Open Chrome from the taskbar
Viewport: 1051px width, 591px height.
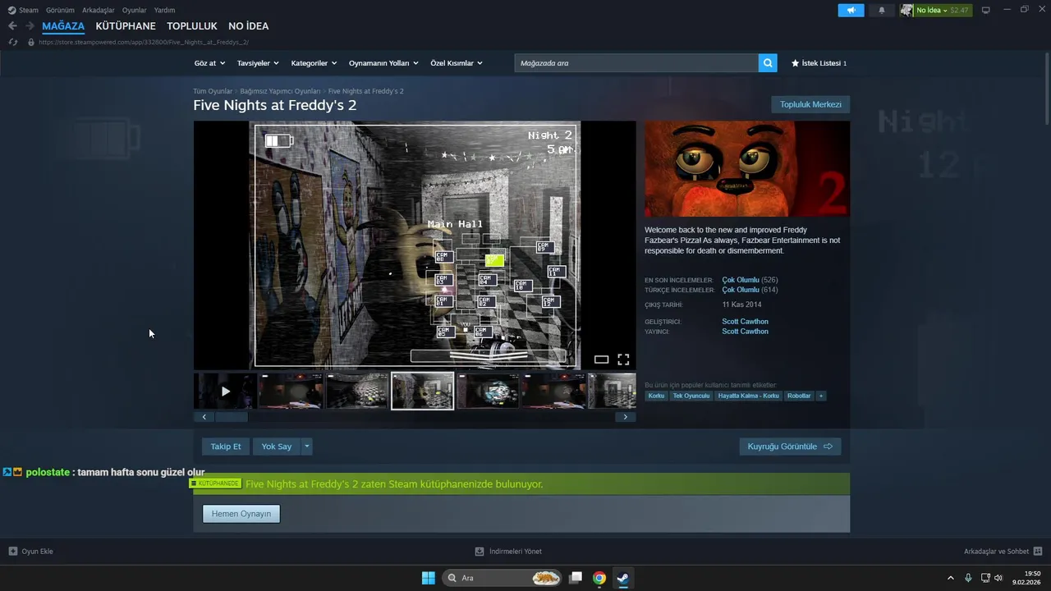click(599, 578)
